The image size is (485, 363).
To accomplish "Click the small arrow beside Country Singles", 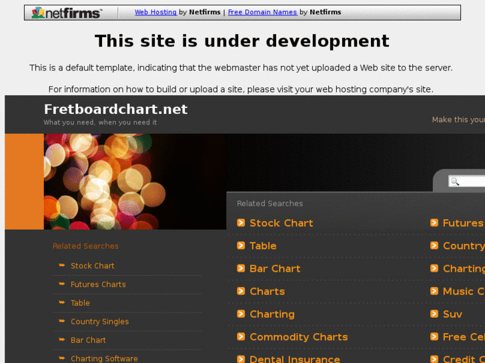I will click(x=62, y=321).
